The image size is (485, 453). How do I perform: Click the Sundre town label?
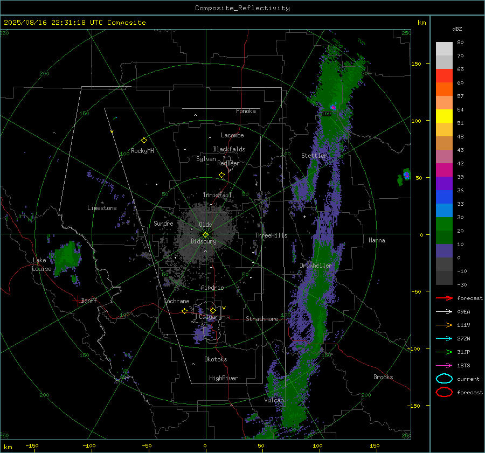[163, 223]
